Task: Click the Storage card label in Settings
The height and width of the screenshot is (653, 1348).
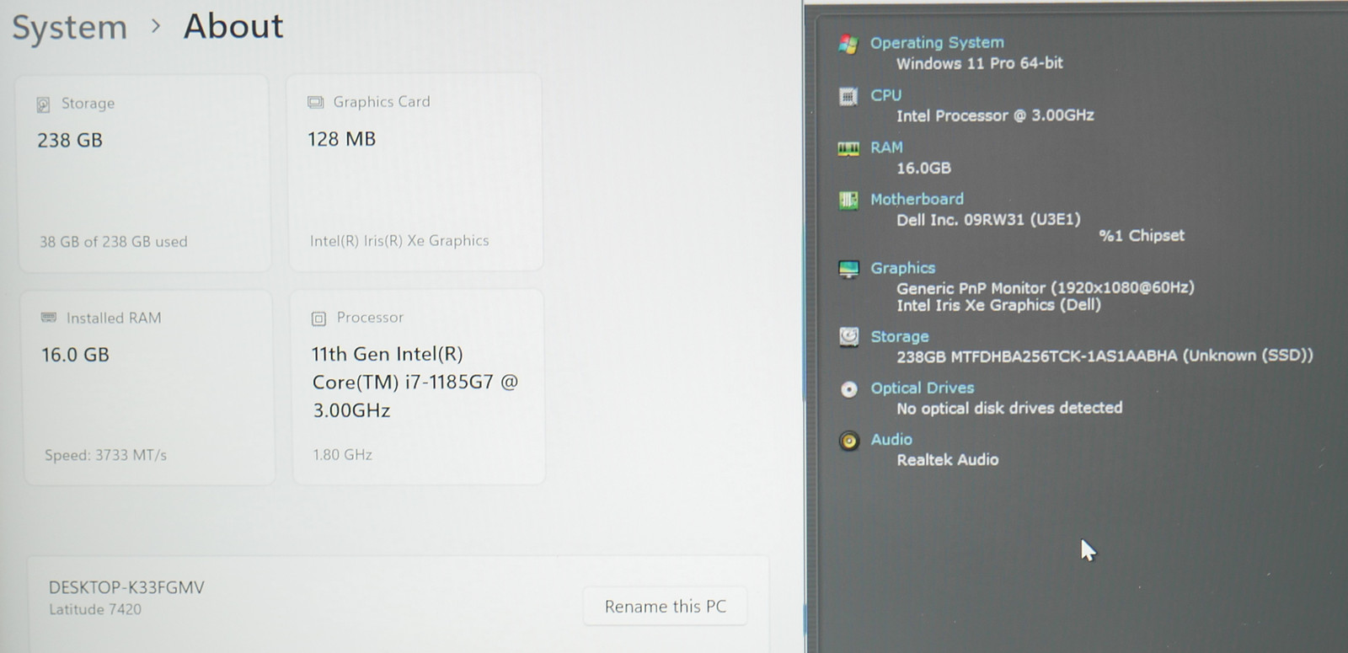Action: (88, 104)
